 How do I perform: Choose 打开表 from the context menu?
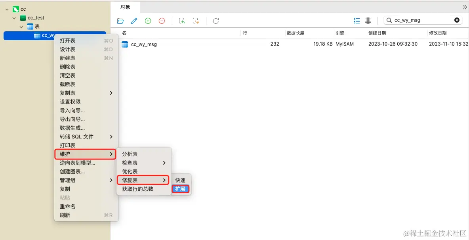[86, 40]
